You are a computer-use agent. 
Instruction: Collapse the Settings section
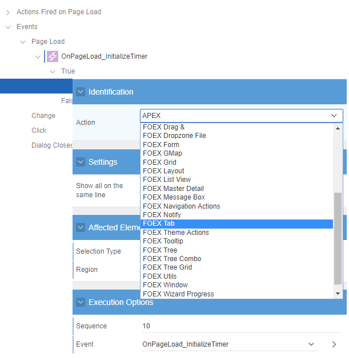(x=81, y=162)
